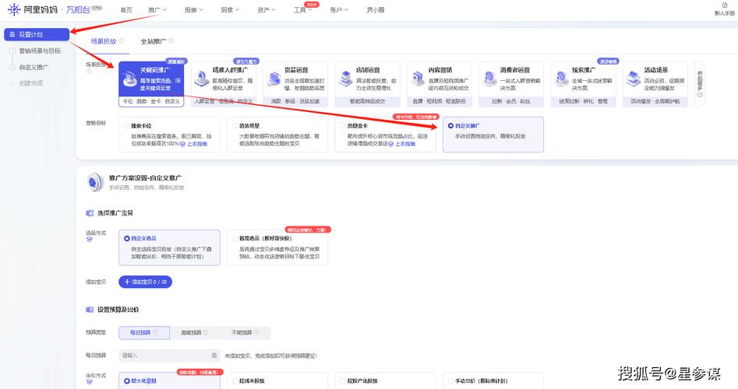Click the 阿里妈妈 logo icon
738x389 pixels.
click(x=14, y=9)
